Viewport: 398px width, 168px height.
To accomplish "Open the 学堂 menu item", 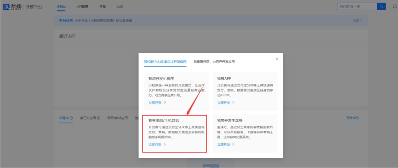I will point(103,7).
